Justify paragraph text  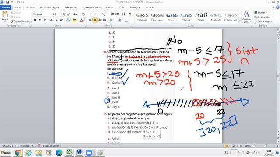click(x=105, y=20)
